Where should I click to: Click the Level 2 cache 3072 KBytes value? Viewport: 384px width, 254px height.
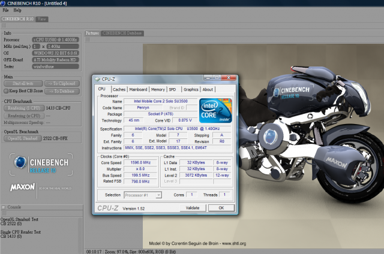[x=196, y=176]
